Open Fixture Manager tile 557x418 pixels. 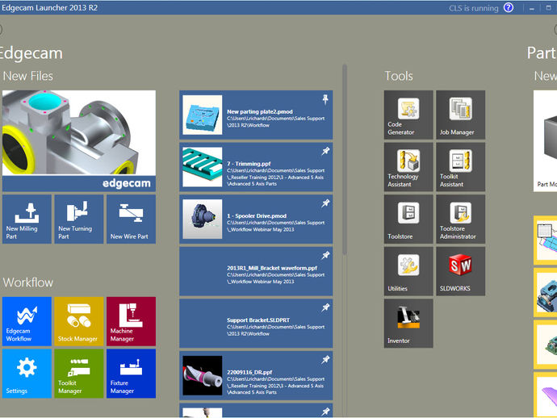coord(131,374)
